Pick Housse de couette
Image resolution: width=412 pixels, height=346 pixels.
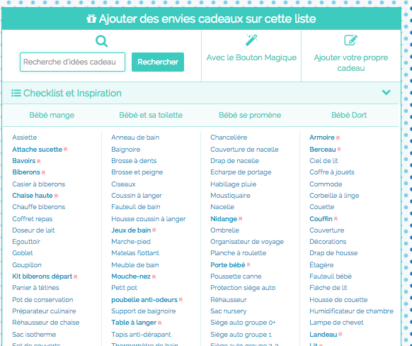[x=338, y=300]
